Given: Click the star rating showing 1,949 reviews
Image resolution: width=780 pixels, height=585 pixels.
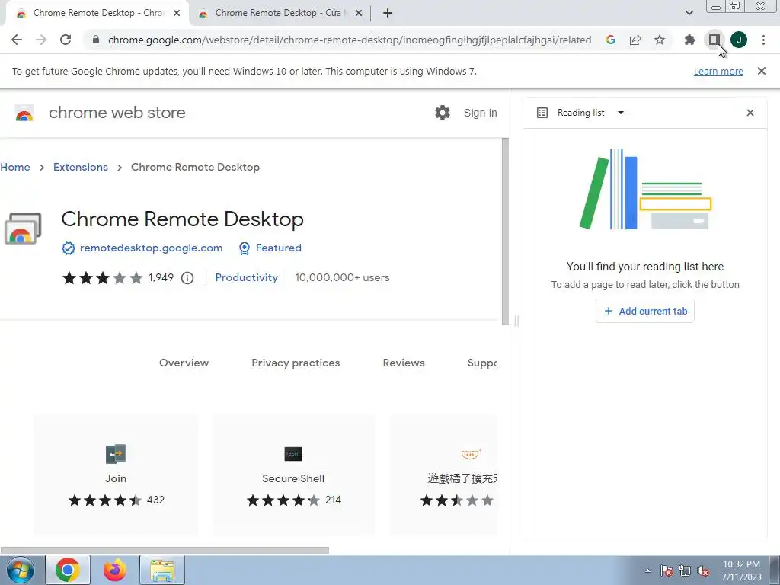Looking at the screenshot, I should click(103, 277).
